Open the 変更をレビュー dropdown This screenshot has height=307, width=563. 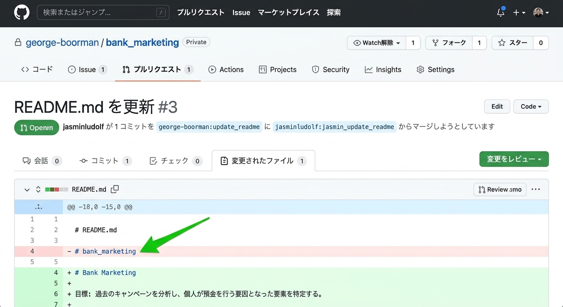(514, 159)
